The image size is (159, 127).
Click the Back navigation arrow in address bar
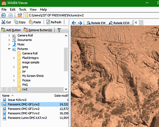click(x=4, y=15)
